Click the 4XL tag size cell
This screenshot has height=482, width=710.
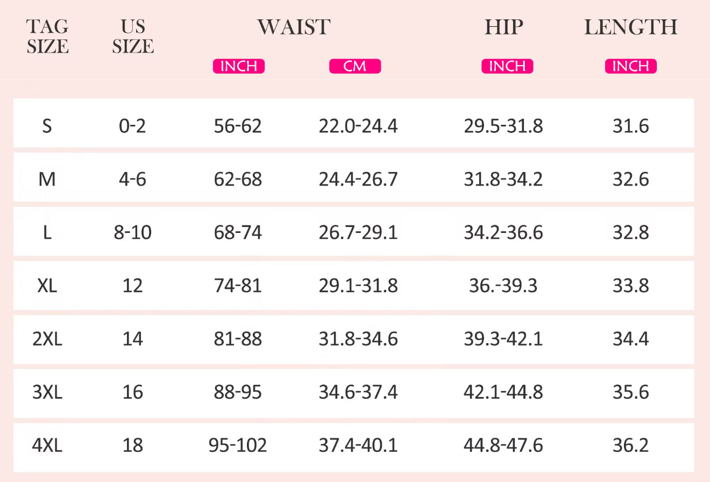pyautogui.click(x=47, y=445)
